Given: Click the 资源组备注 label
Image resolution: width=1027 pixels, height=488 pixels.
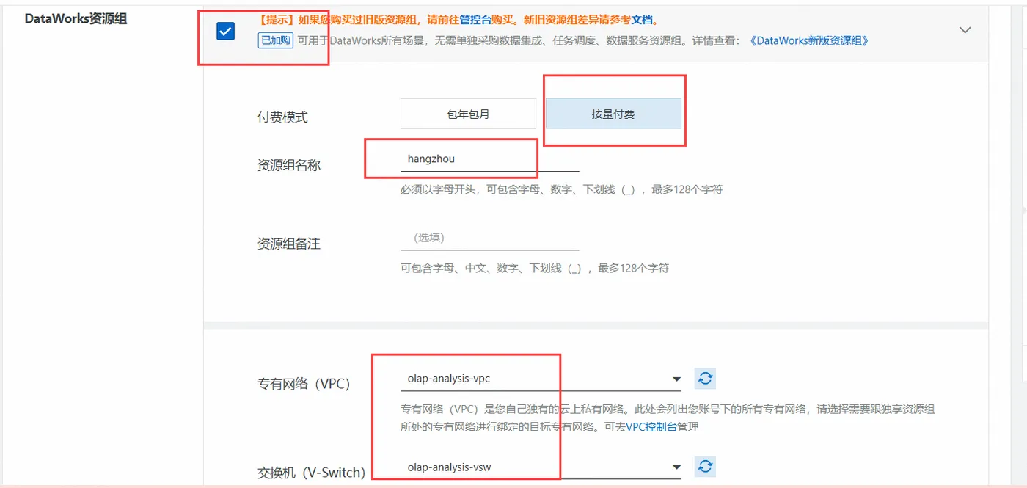Looking at the screenshot, I should click(289, 244).
